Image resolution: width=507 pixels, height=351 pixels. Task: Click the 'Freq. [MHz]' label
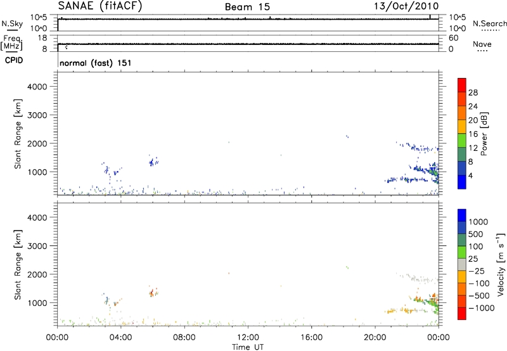pyautogui.click(x=11, y=42)
